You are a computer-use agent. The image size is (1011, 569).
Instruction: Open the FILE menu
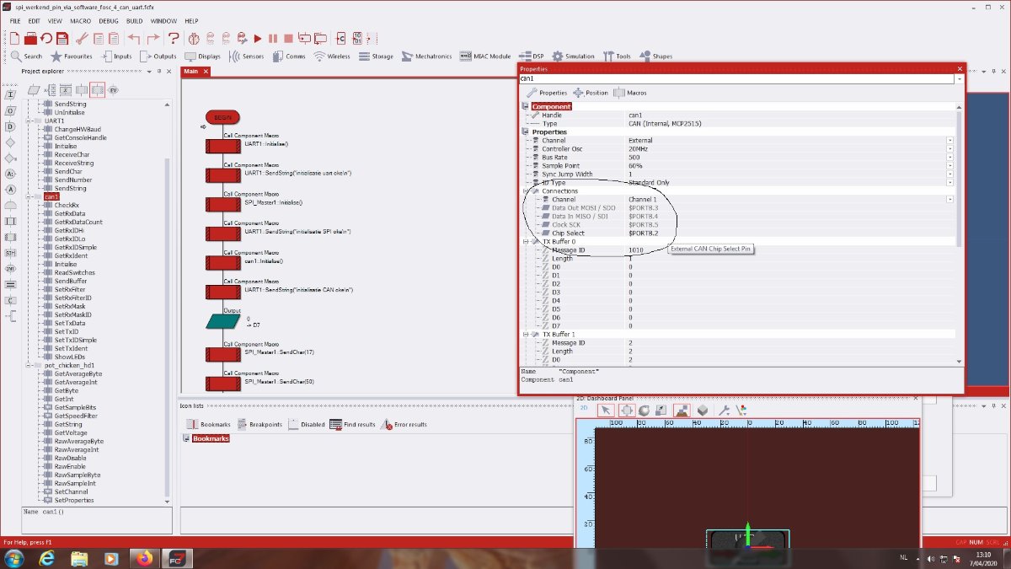[x=15, y=20]
